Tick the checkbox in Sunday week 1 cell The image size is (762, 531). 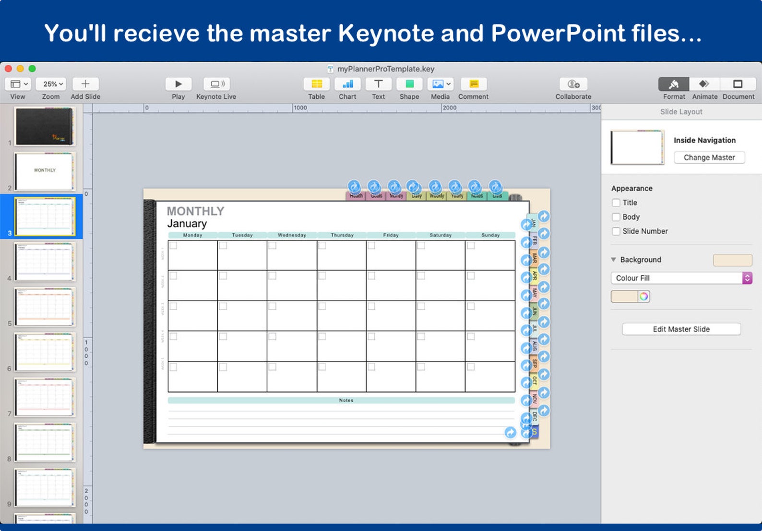(x=471, y=246)
